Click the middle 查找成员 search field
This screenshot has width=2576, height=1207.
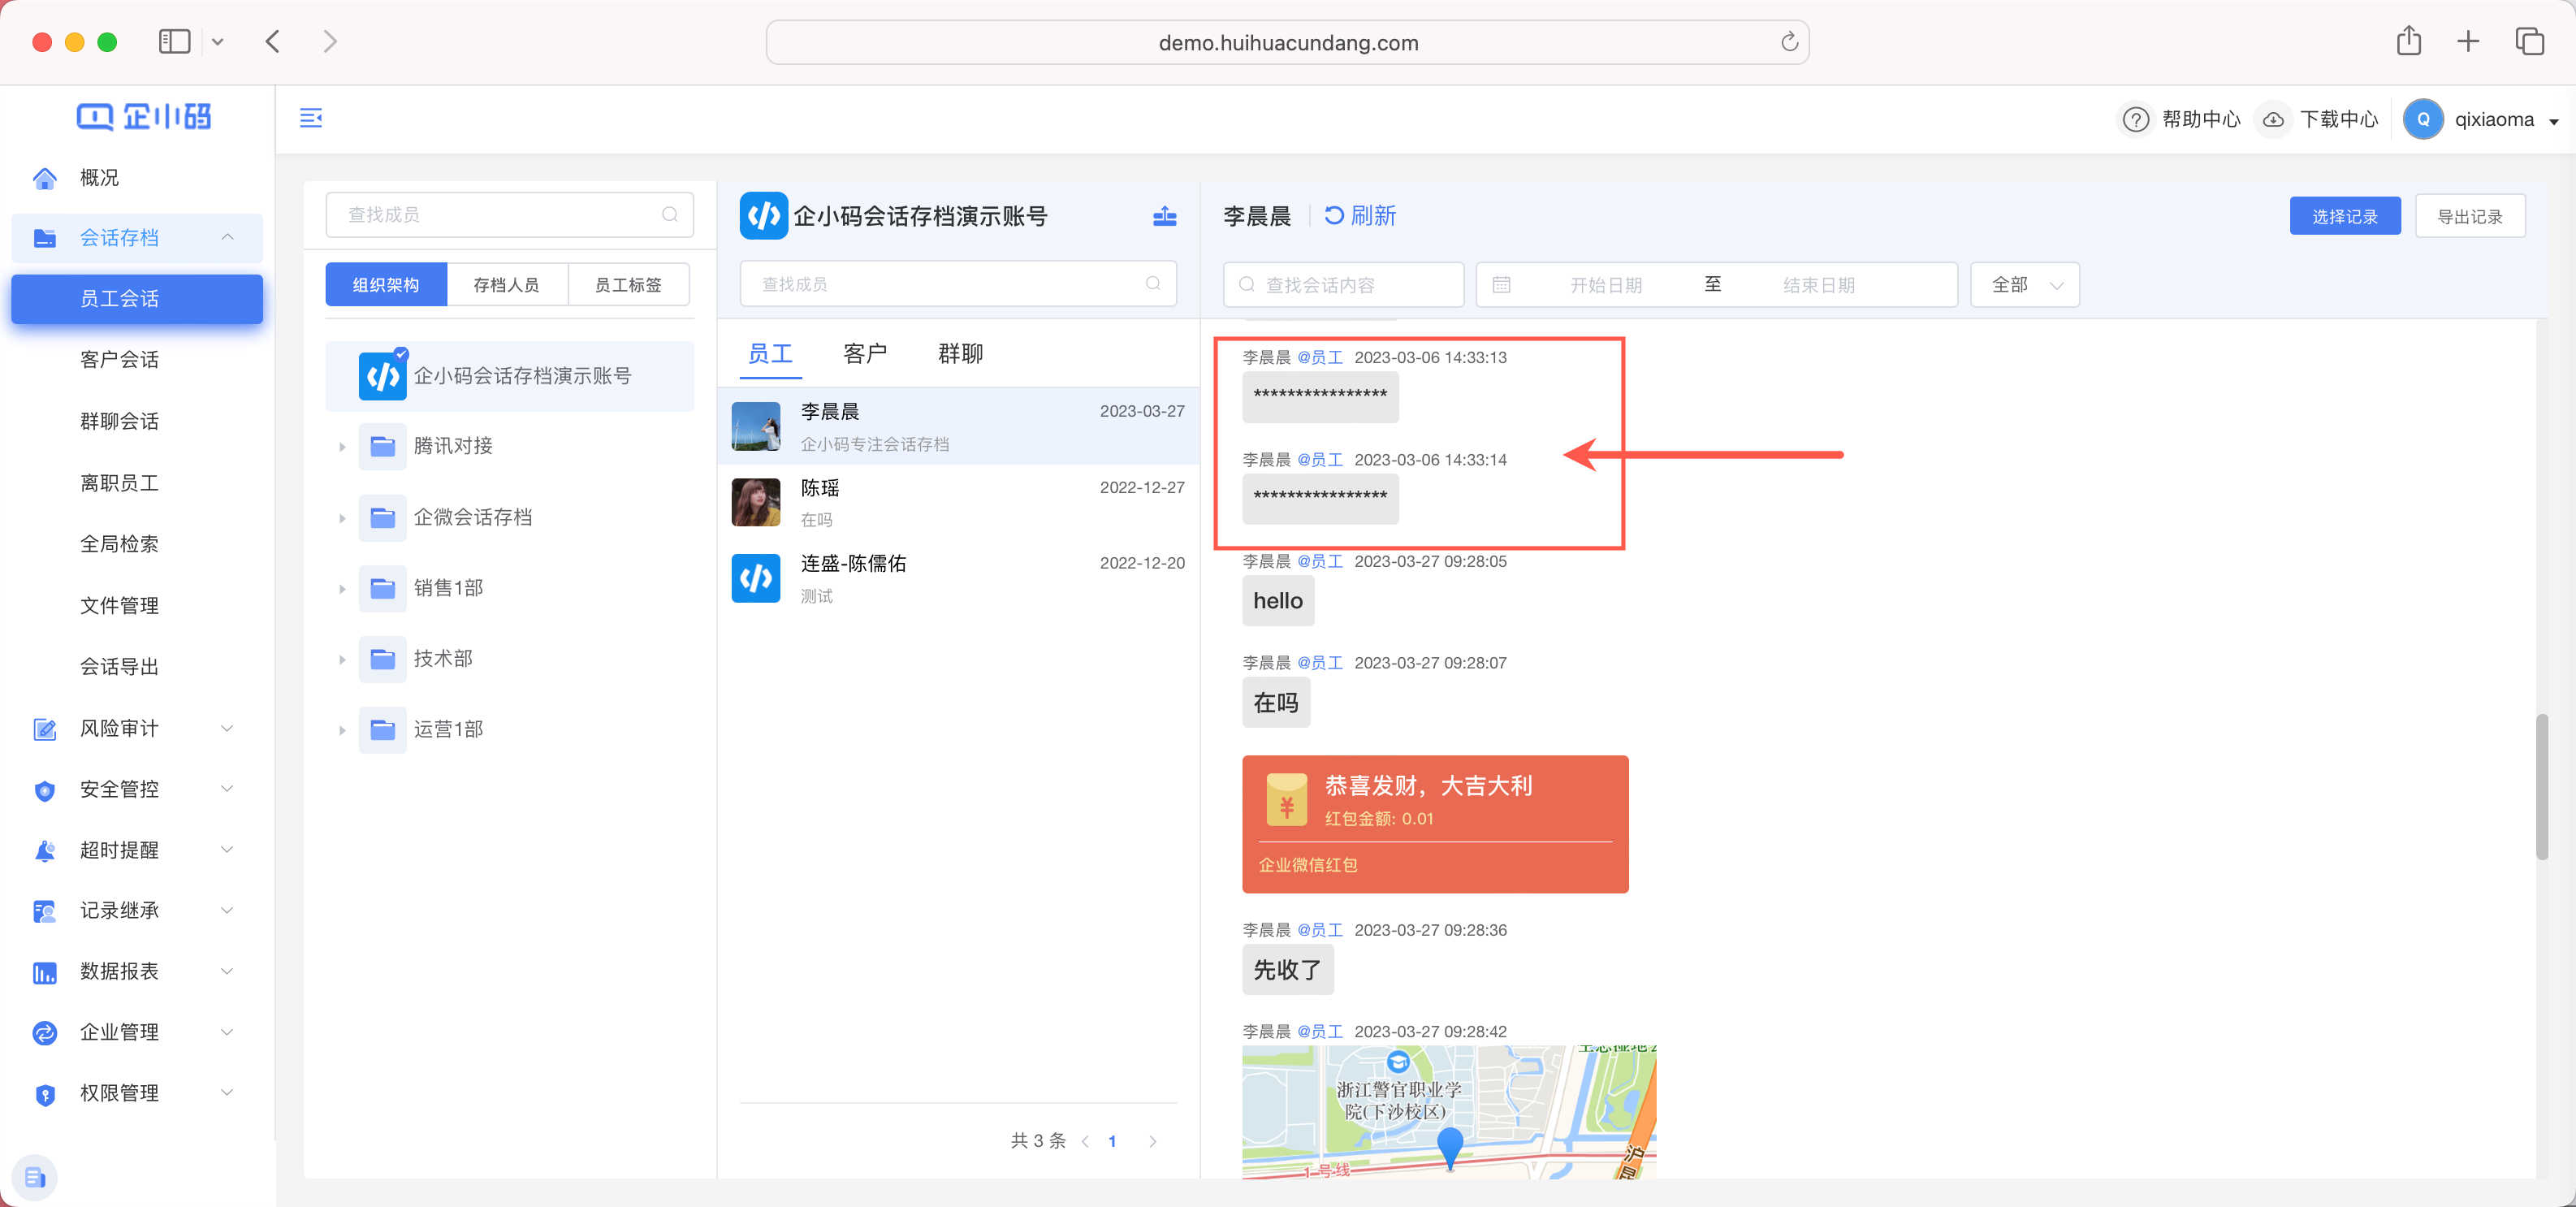pos(958,284)
